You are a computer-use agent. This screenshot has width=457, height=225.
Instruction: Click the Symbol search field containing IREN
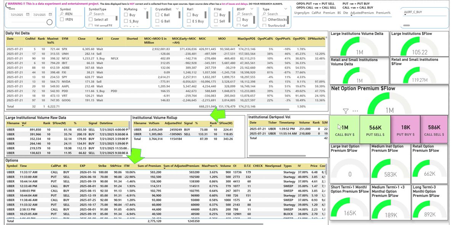click(x=70, y=14)
